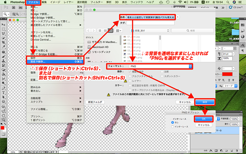Image resolution: width=246 pixels, height=154 pixels.
Task: Select the Move tool in the toolbox
Action: pyautogui.click(x=4, y=25)
